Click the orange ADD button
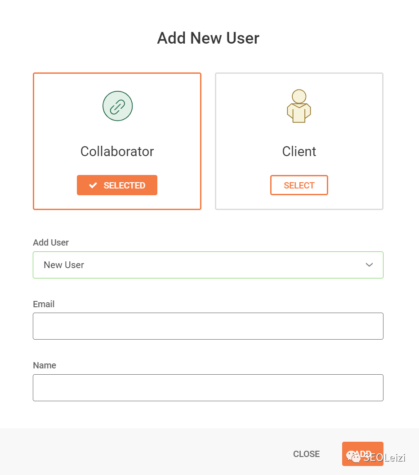The image size is (419, 475). pyautogui.click(x=363, y=454)
